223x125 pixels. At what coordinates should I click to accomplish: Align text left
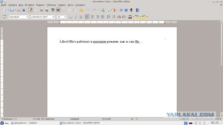[87, 17]
